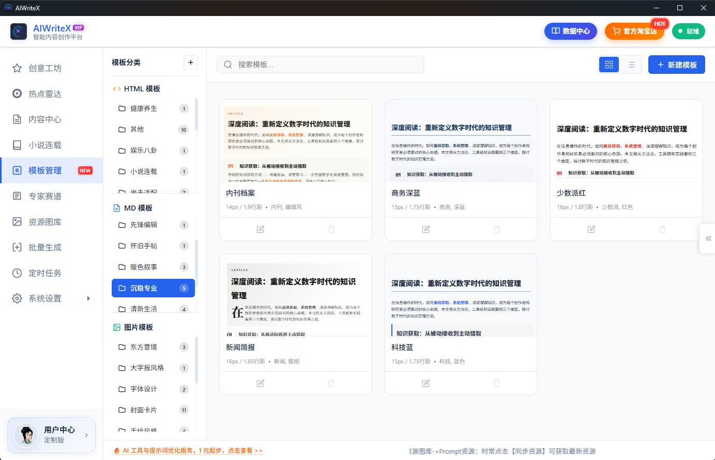Select the 健康养生 folder
The width and height of the screenshot is (715, 460).
coord(153,108)
